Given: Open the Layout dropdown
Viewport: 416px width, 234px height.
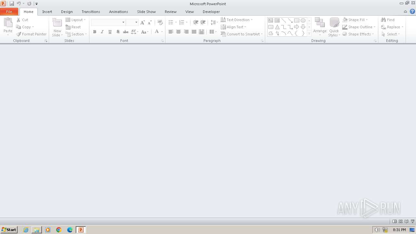Looking at the screenshot, I should [x=76, y=20].
